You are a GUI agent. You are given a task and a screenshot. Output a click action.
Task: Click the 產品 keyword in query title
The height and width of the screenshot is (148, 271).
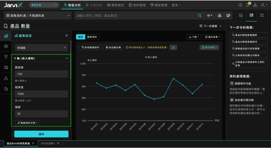[15, 26]
